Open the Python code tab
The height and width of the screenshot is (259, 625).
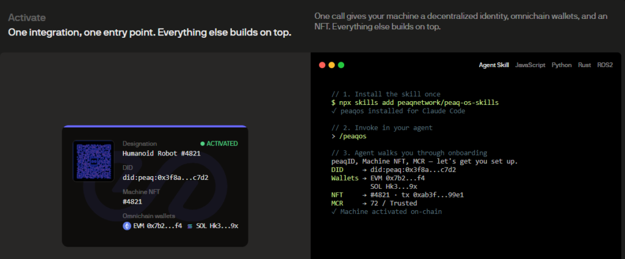pos(562,65)
